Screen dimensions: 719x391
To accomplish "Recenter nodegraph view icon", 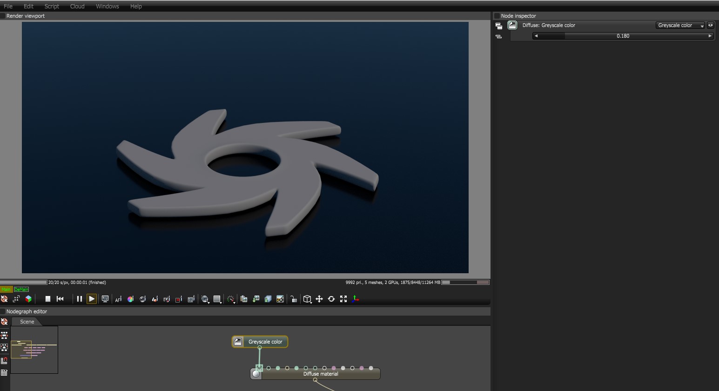I will [4, 322].
